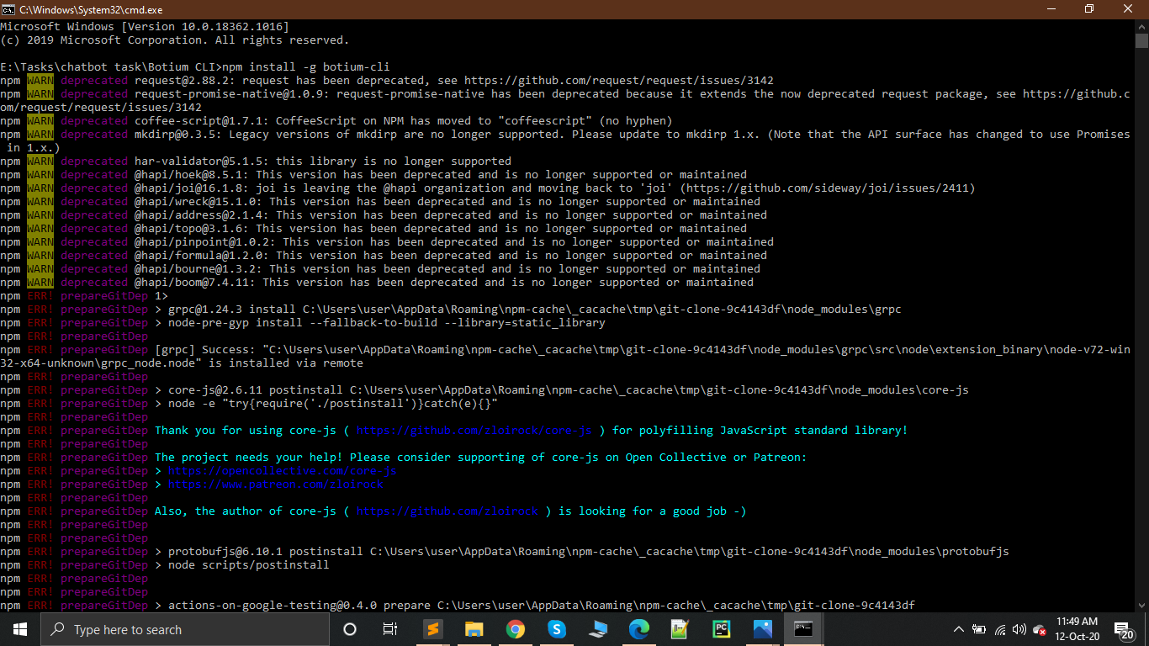Image resolution: width=1149 pixels, height=646 pixels.
Task: Launch Google Chrome from the taskbar
Action: tap(515, 628)
